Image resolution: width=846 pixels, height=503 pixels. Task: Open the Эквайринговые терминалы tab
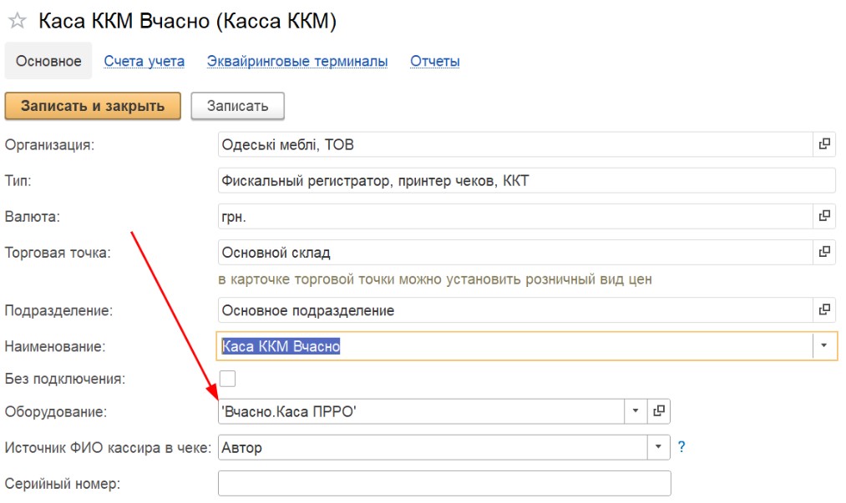point(297,61)
